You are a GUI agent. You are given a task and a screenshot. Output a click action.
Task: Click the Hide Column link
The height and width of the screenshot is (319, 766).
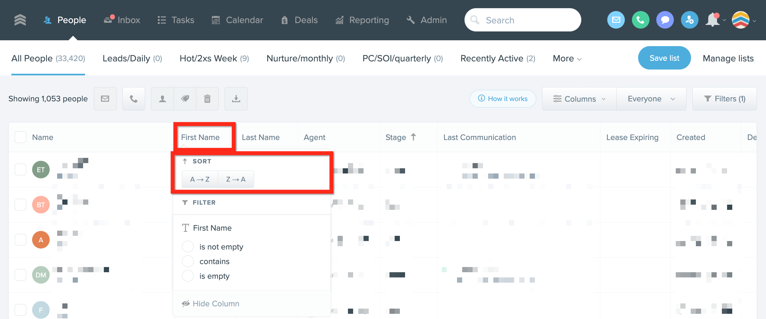[x=216, y=303]
